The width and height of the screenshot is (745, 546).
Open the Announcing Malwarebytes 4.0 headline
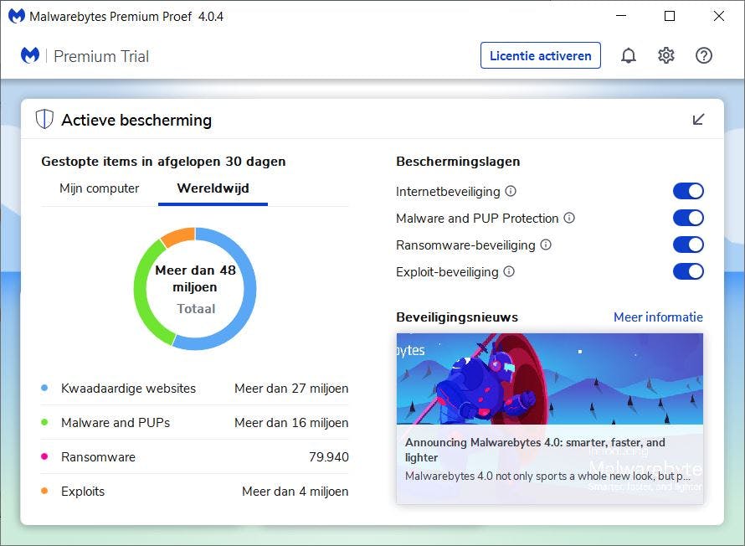point(535,450)
